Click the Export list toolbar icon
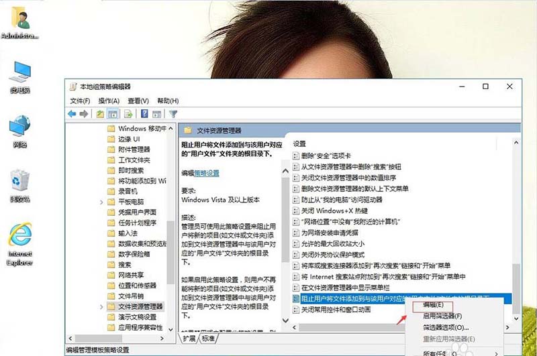 128,114
